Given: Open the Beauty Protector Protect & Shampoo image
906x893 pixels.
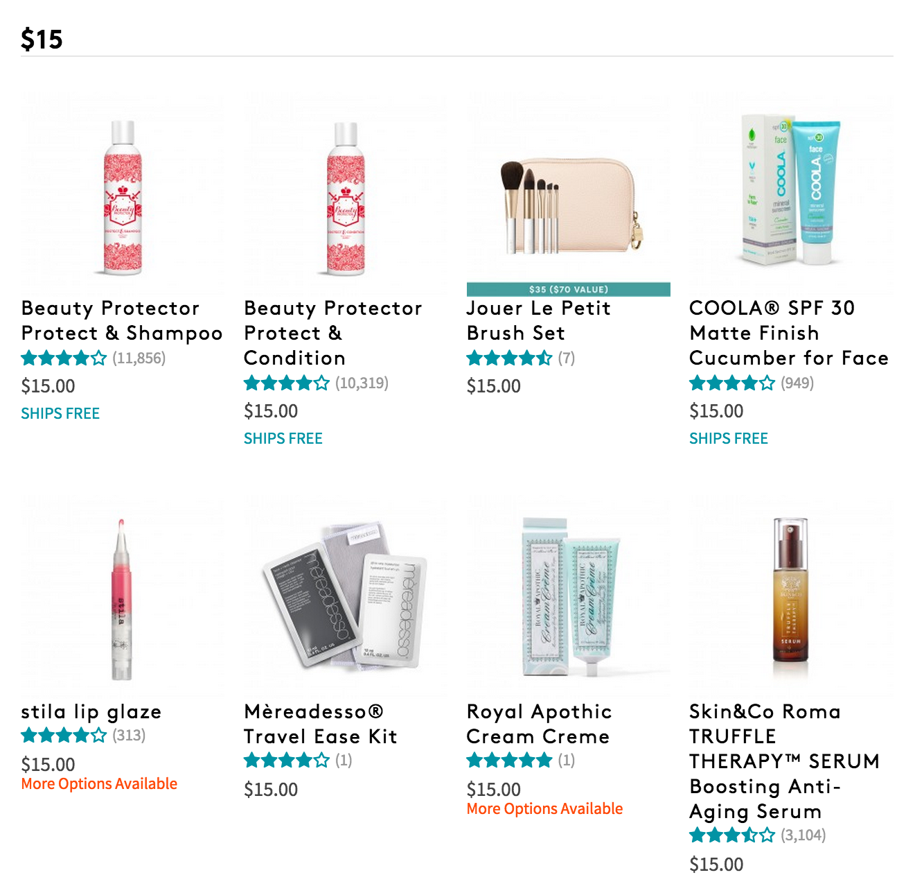Looking at the screenshot, I should pos(123,195).
